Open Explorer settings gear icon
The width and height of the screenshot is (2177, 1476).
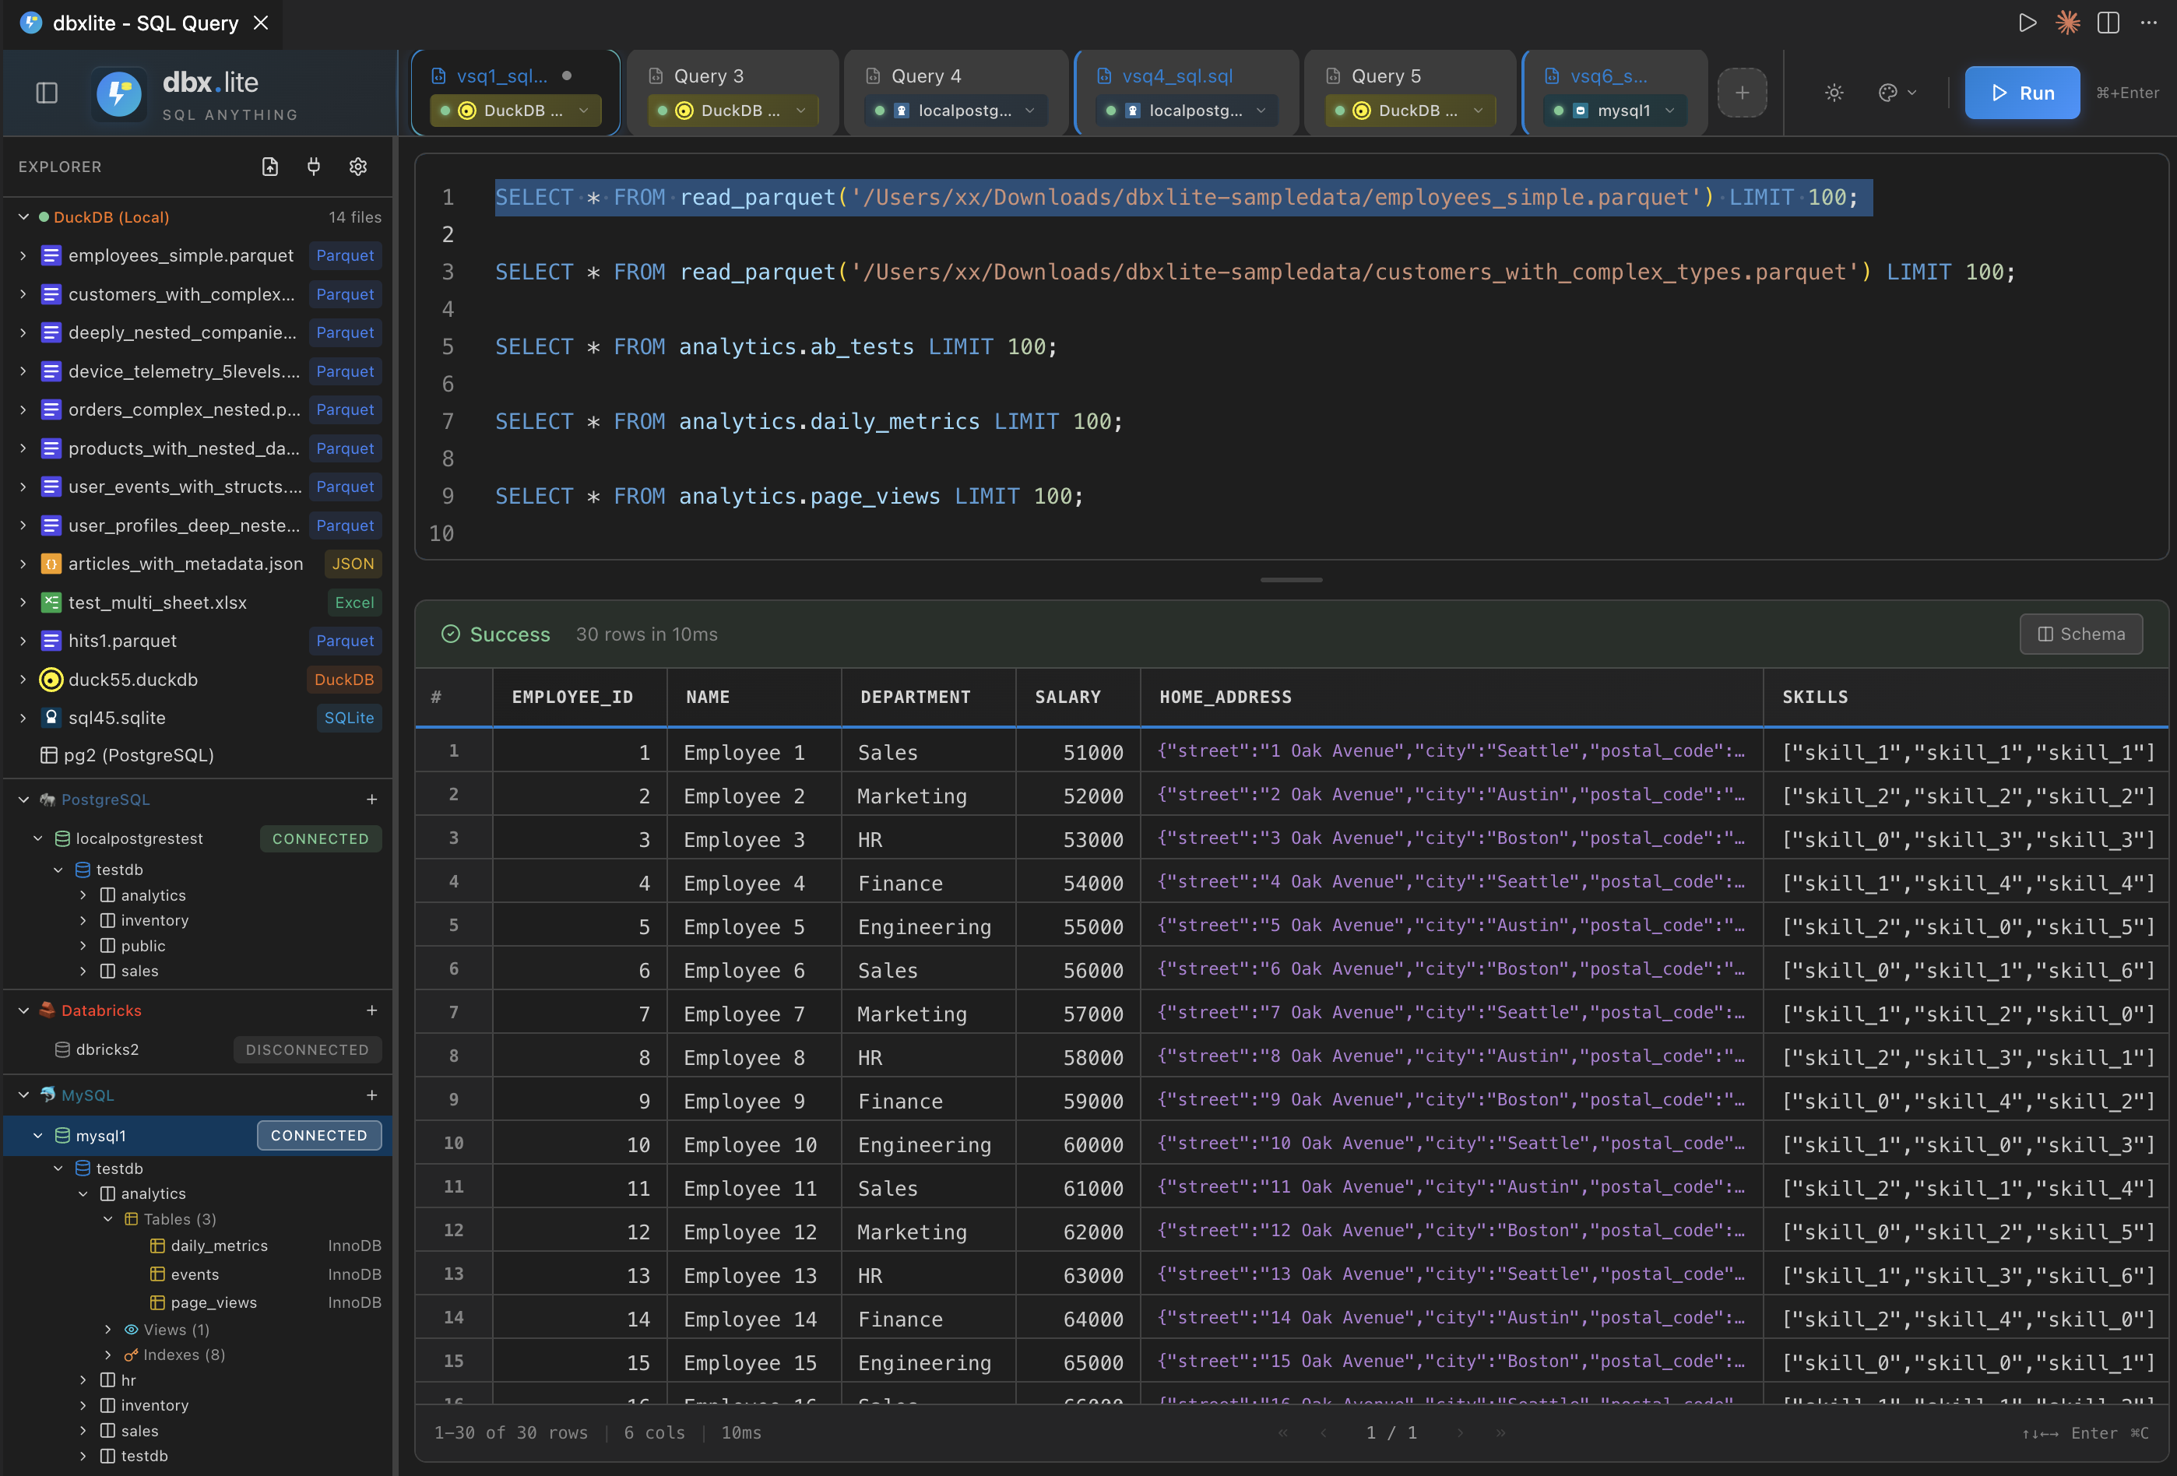[359, 167]
